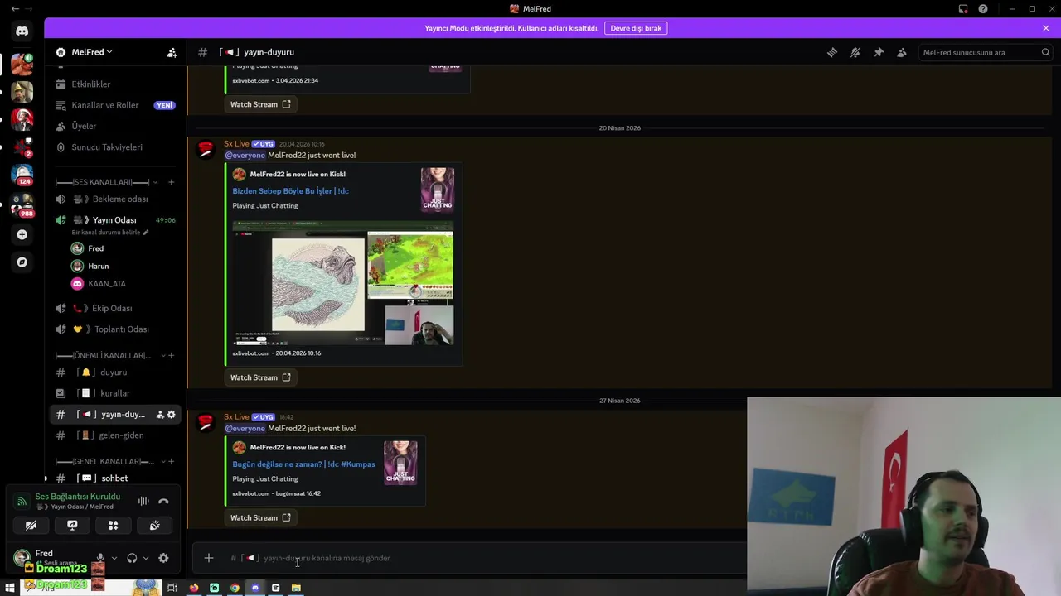
Task: Click Watch Stream under 27 Nisan post
Action: pyautogui.click(x=260, y=518)
